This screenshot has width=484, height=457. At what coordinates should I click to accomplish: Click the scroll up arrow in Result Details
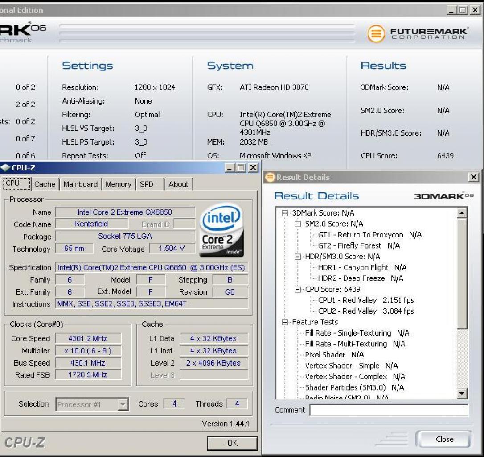pyautogui.click(x=462, y=213)
